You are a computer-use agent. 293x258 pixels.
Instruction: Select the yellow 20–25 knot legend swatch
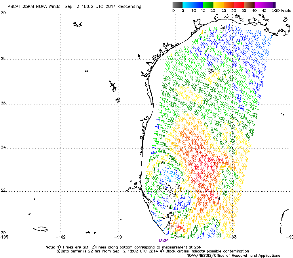(x=219, y=5)
